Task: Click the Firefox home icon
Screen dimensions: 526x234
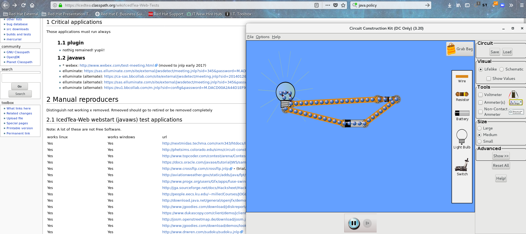Action: click(32, 5)
